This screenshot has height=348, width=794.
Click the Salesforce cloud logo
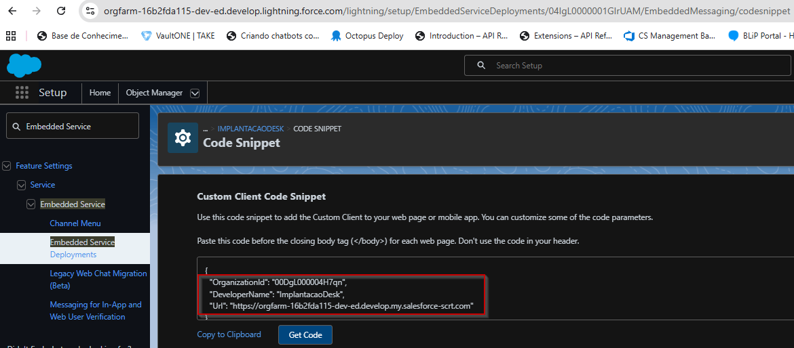[24, 65]
